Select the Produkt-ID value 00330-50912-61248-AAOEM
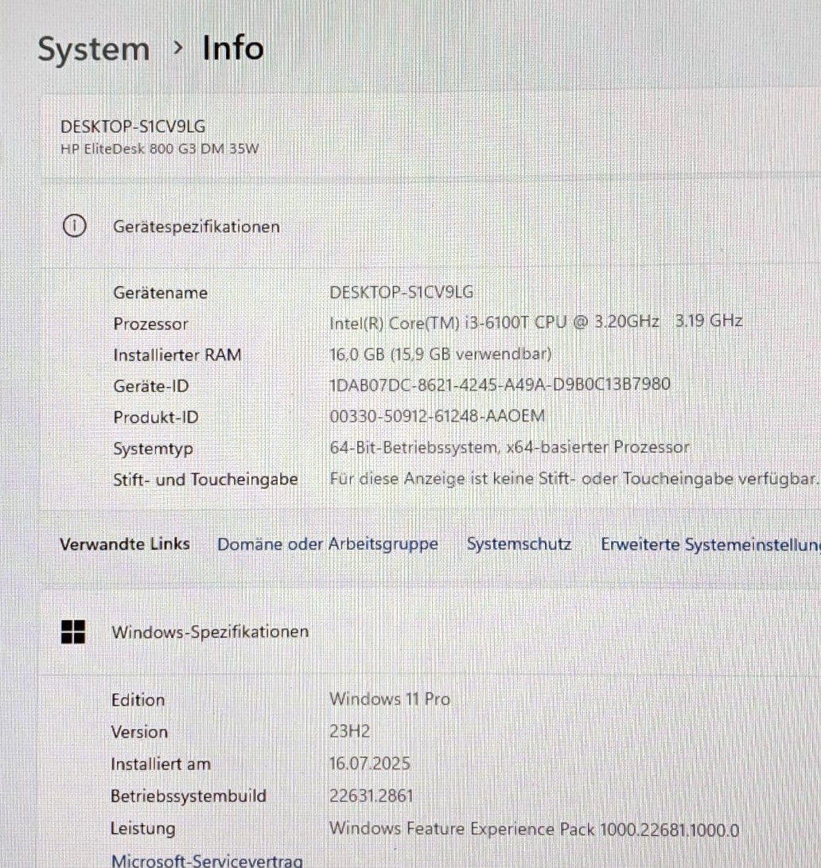 (x=438, y=416)
